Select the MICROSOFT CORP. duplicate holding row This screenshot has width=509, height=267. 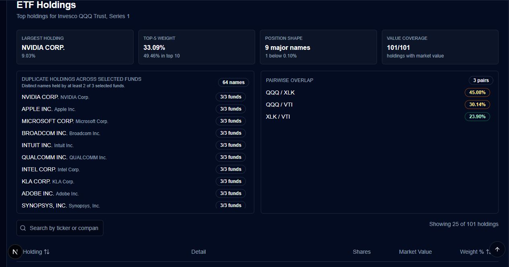pyautogui.click(x=134, y=121)
